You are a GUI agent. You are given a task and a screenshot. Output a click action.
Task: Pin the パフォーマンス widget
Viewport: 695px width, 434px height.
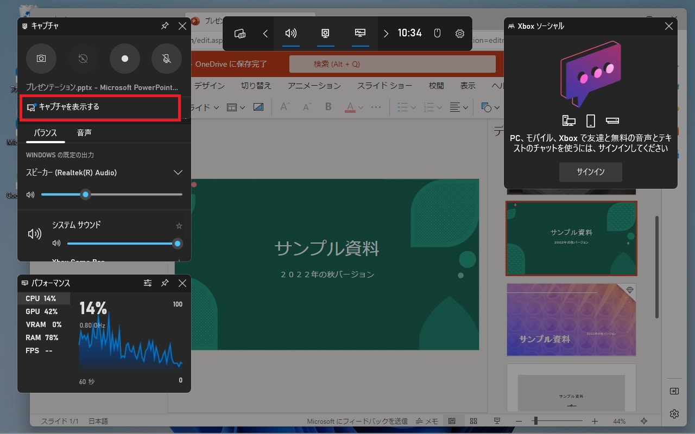pos(165,283)
